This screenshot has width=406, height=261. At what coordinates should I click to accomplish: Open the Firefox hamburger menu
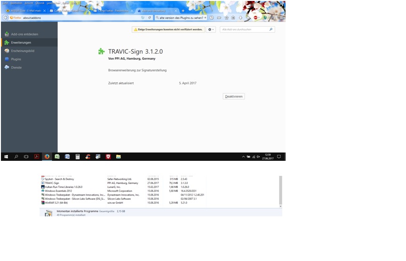point(281,17)
